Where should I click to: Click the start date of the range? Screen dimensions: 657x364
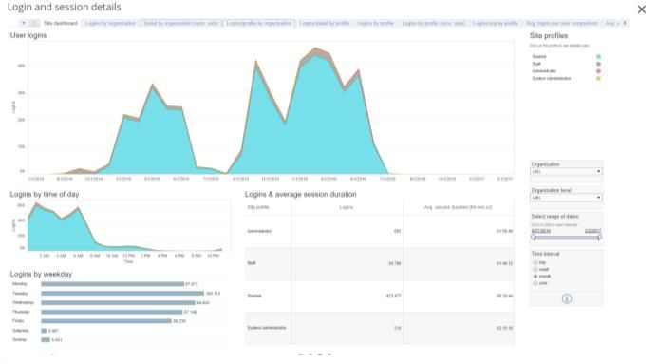540,231
